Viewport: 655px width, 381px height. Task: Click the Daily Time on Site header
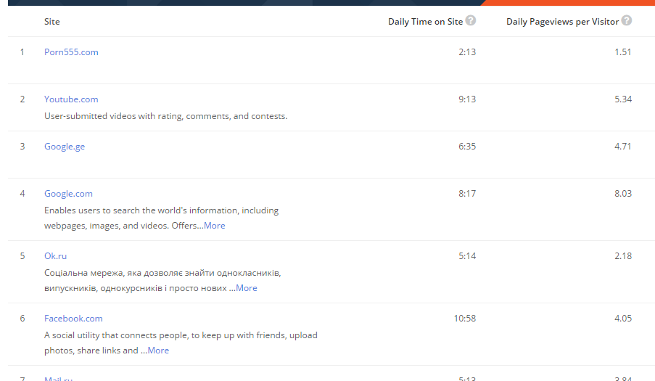coord(425,22)
